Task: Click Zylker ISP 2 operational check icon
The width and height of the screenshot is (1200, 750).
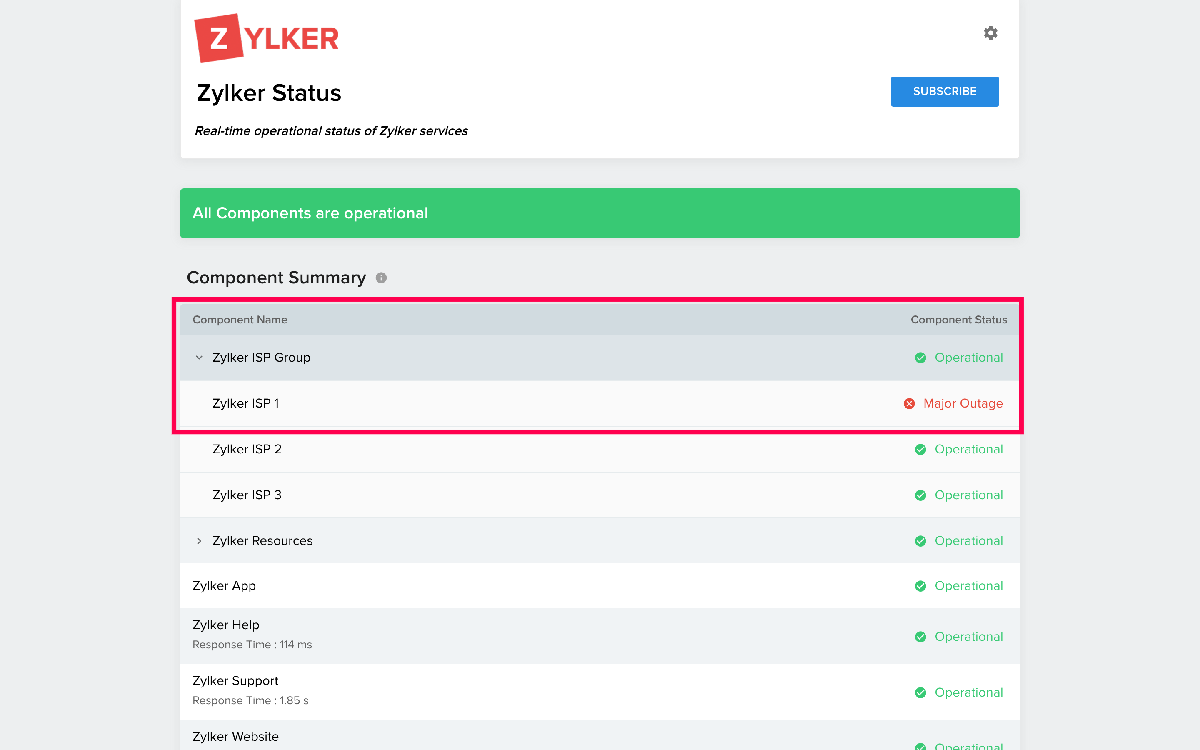Action: pos(920,450)
